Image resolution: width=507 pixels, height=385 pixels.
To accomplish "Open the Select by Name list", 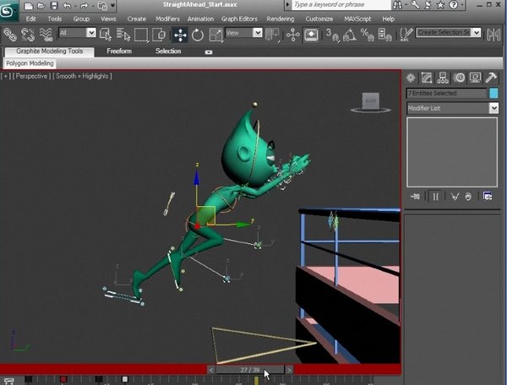I will (x=123, y=35).
